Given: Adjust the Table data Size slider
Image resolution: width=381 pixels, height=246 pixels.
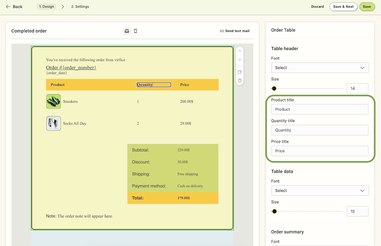Looking at the screenshot, I should click(274, 211).
